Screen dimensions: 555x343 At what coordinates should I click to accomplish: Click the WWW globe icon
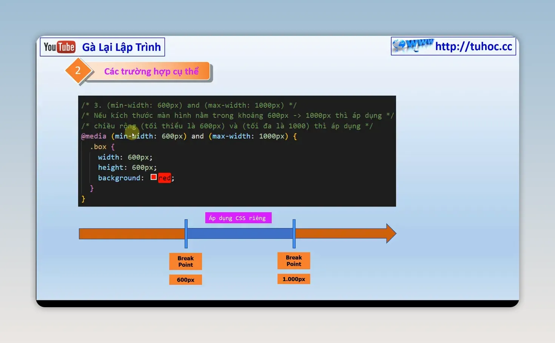coord(413,45)
